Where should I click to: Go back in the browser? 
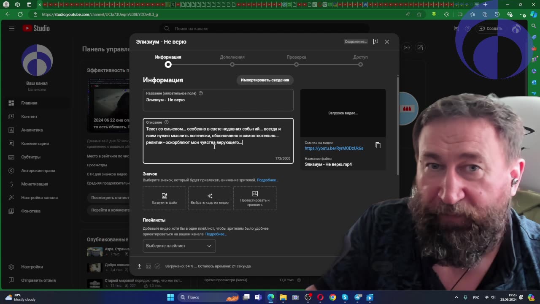[x=8, y=14]
